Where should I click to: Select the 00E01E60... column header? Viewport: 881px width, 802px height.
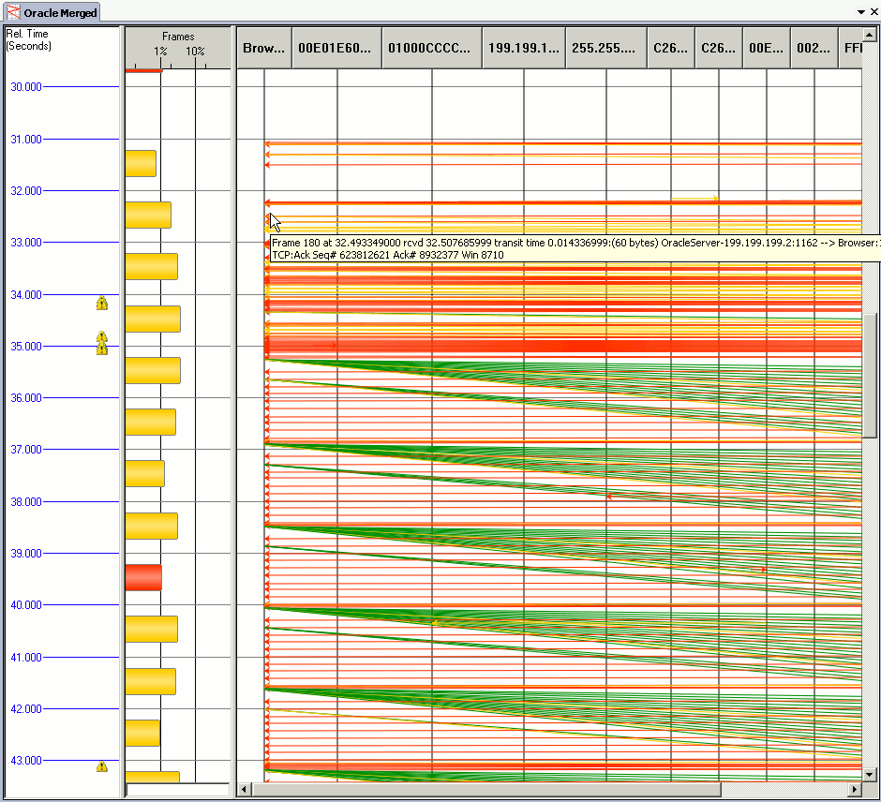[x=336, y=49]
